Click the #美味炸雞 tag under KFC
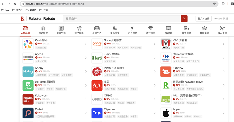The height and width of the screenshot is (122, 234). pyautogui.click(x=179, y=47)
